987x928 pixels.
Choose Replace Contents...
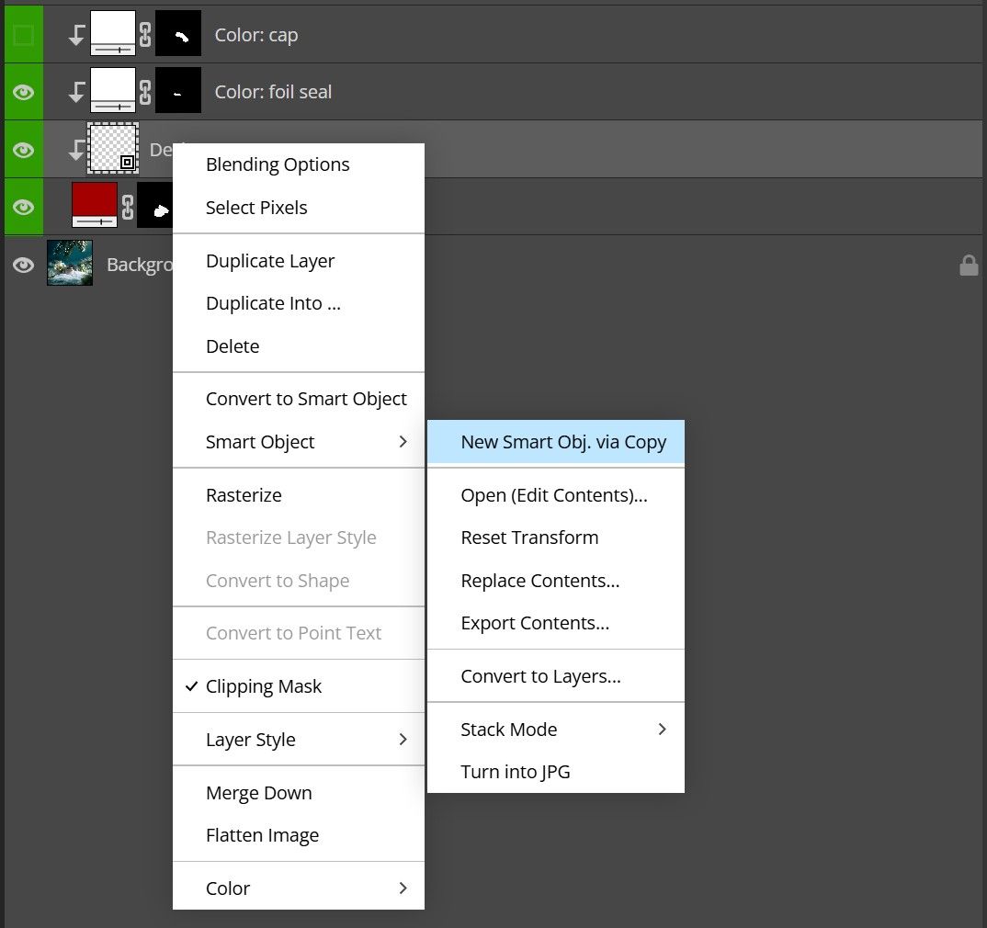(x=556, y=580)
